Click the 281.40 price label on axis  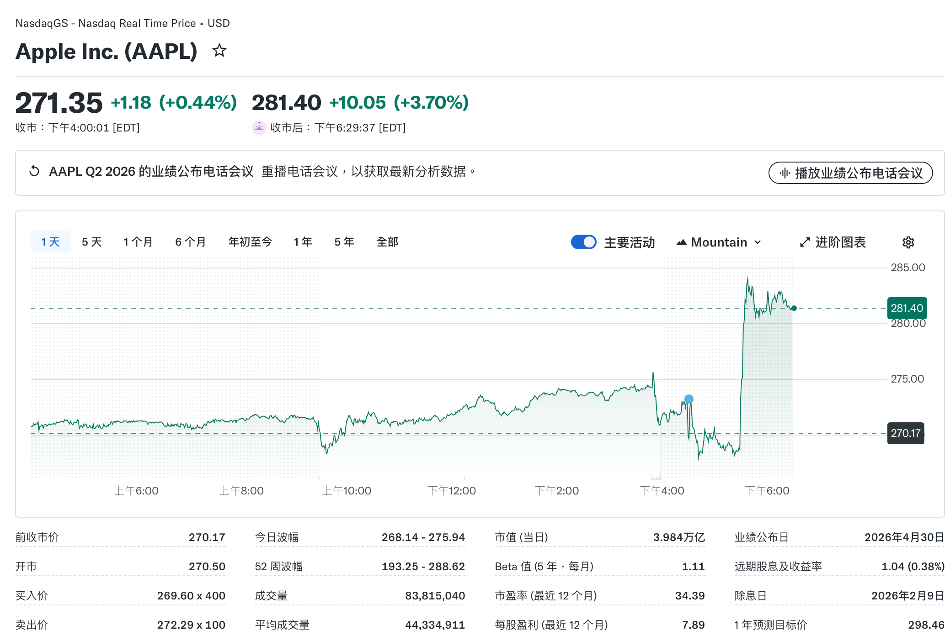point(907,308)
